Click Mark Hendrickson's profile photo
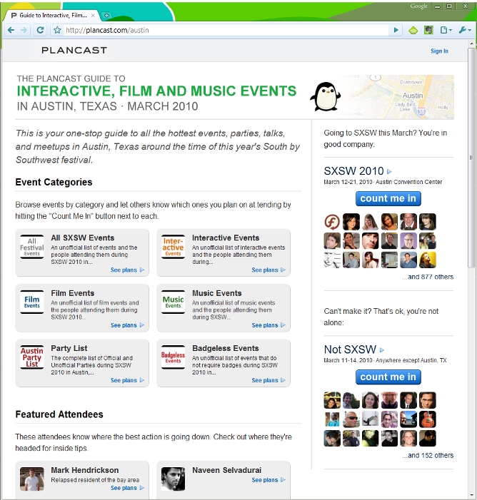The width and height of the screenshot is (477, 500). pyautogui.click(x=32, y=479)
